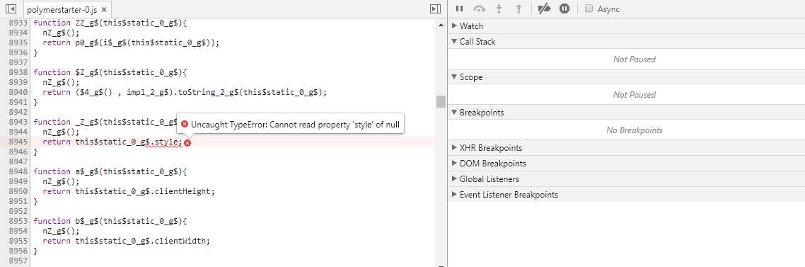Viewport: 805px width, 267px height.
Task: Close the polymerstarter-0.js tab
Action: pyautogui.click(x=104, y=9)
